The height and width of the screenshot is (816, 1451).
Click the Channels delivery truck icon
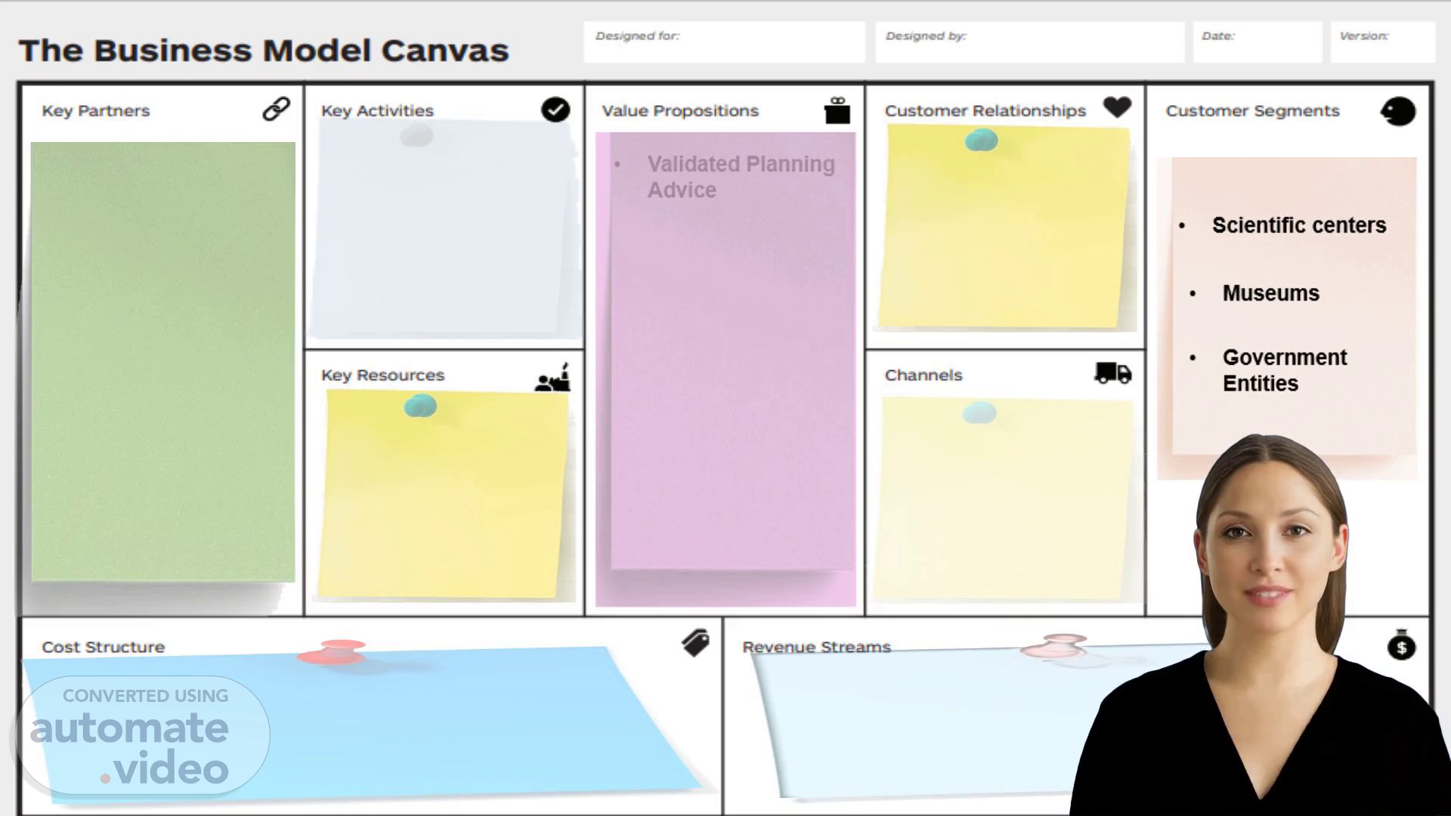coord(1113,372)
